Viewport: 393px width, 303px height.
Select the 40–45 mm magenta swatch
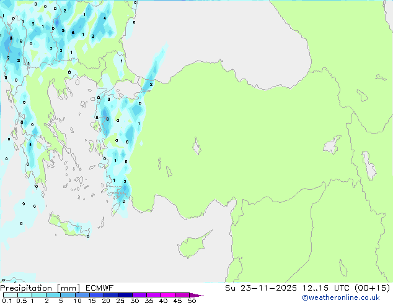[168, 295]
